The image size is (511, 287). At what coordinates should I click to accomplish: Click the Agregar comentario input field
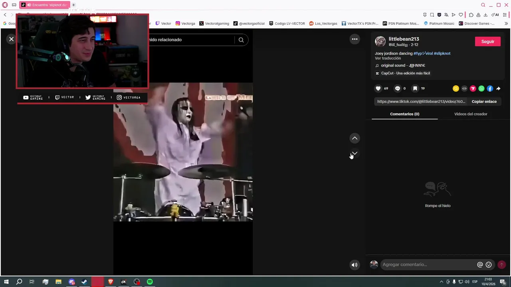[428, 265]
